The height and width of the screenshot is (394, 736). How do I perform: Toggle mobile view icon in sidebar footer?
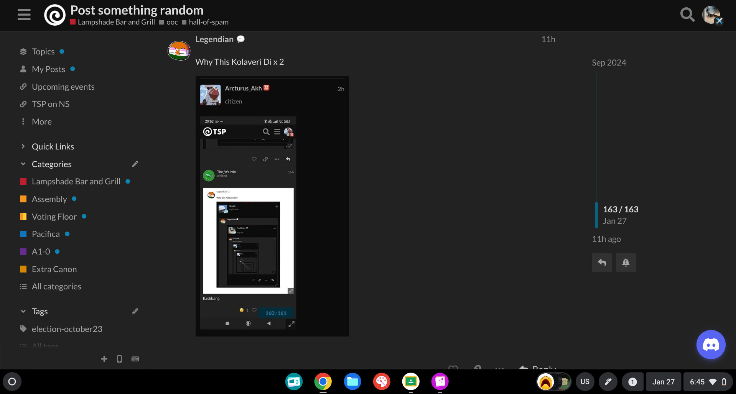point(119,359)
